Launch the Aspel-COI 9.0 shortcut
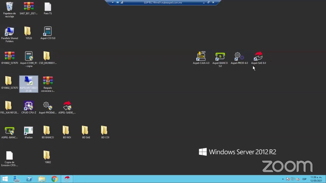The image size is (326, 183). click(48, 33)
